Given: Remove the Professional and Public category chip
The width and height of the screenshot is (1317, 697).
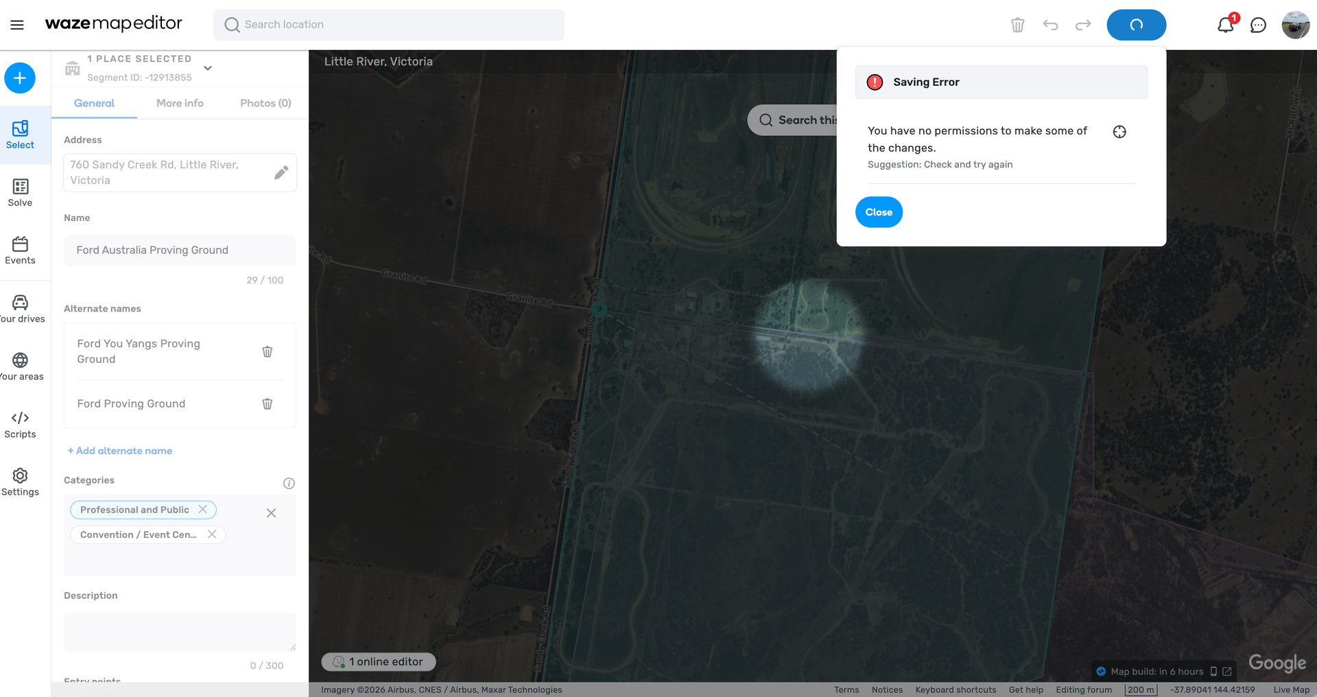Looking at the screenshot, I should 203,510.
